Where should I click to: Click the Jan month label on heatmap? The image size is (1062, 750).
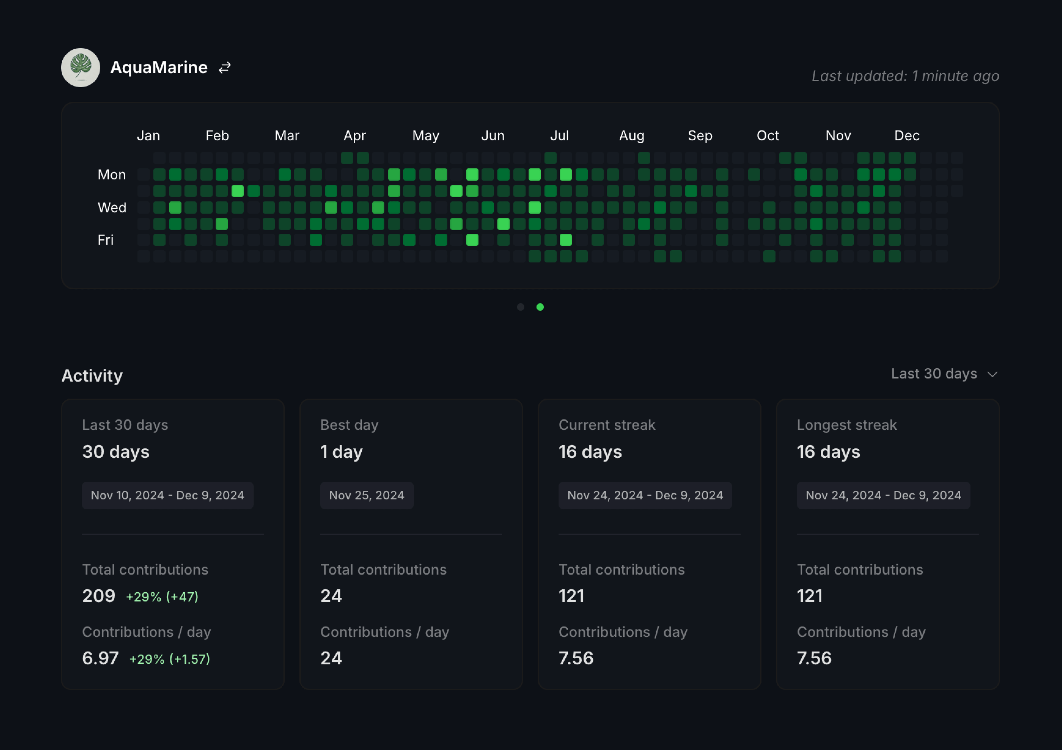click(148, 136)
